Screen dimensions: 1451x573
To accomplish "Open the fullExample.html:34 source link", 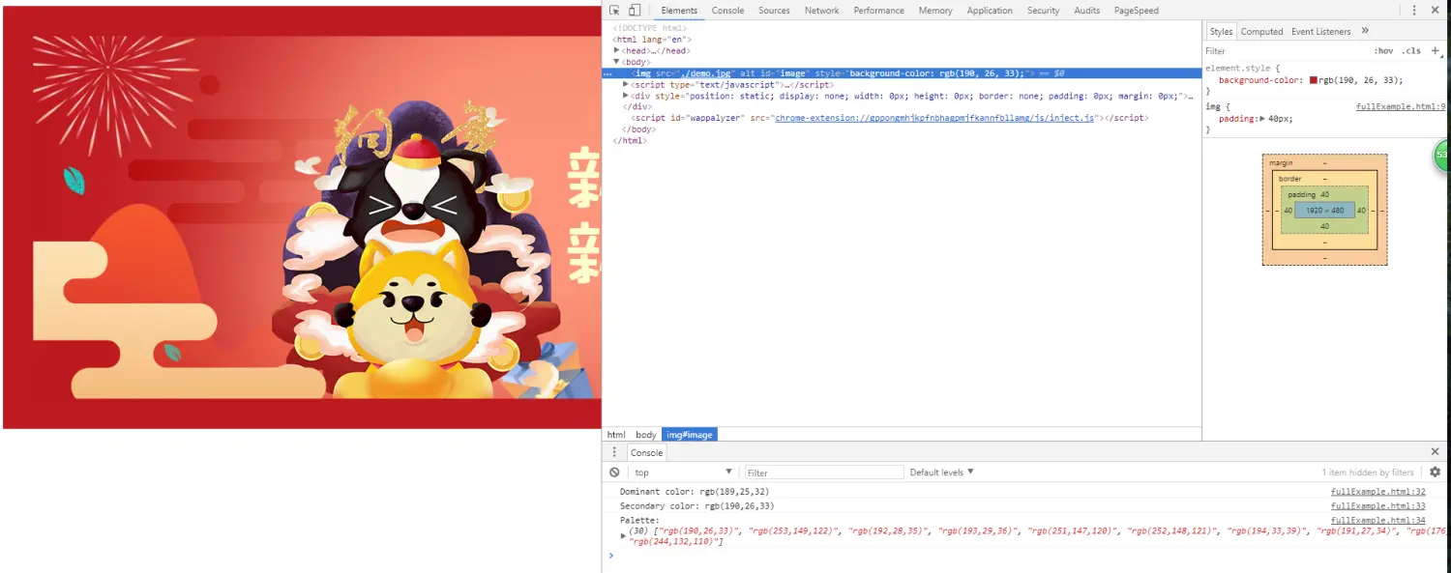I will (1377, 521).
